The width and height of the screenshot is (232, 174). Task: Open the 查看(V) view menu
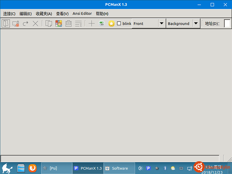(62, 14)
